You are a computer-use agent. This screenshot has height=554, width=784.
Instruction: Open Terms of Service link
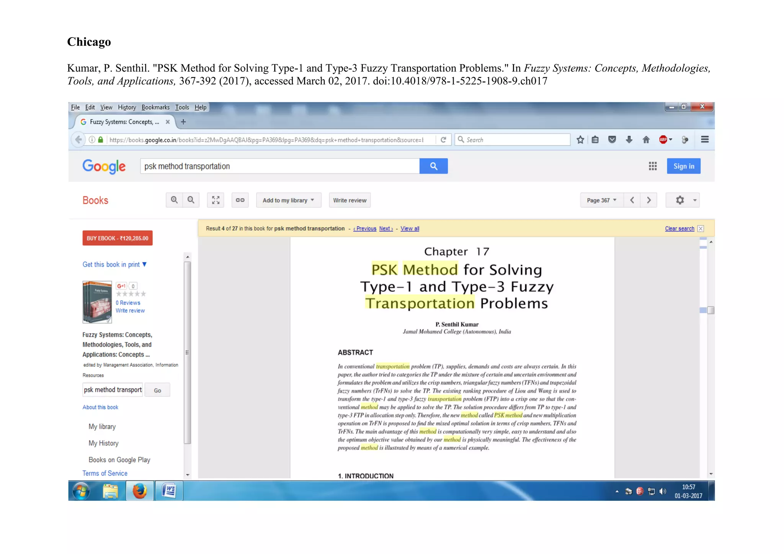click(x=105, y=473)
